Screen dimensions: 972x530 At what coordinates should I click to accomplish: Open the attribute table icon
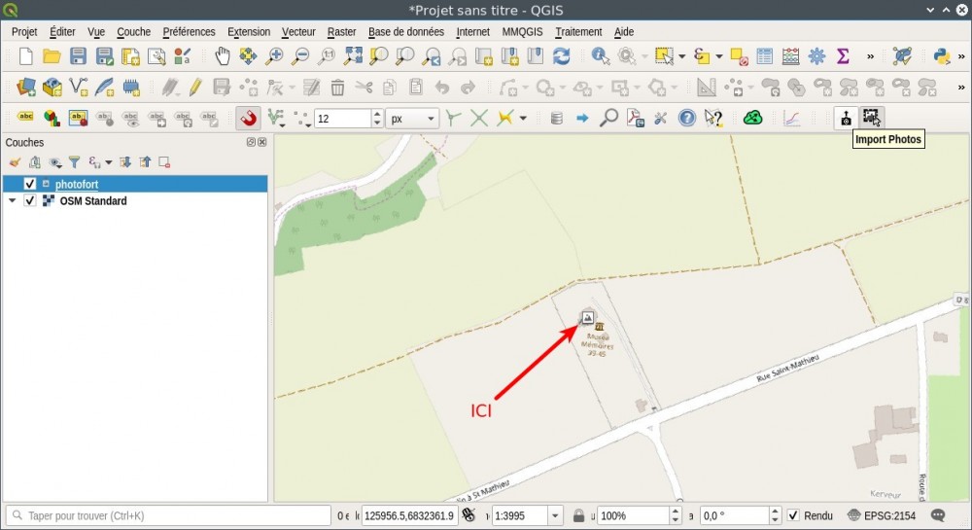pos(764,56)
